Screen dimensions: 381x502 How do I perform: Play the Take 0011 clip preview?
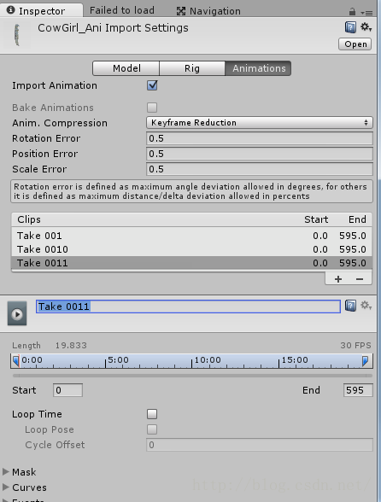pos(17,313)
